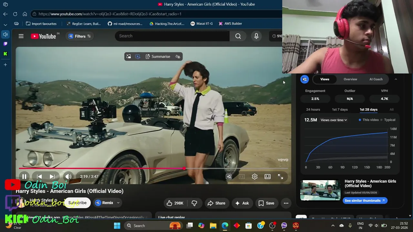413x232 pixels.
Task: Click the Remix button
Action: pos(104,203)
